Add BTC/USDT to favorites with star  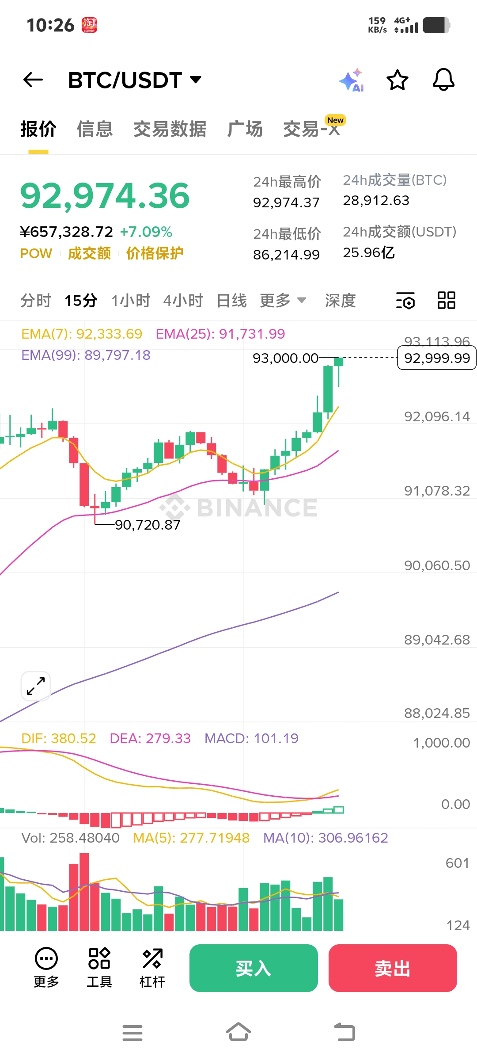point(397,80)
